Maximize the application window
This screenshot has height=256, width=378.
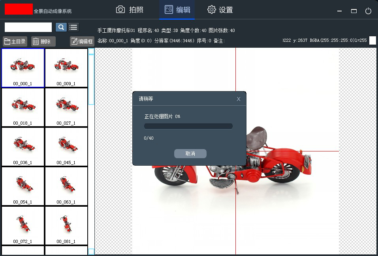(354, 11)
